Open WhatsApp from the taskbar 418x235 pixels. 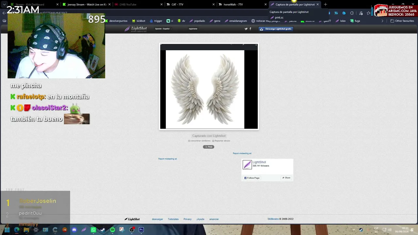pos(93,230)
